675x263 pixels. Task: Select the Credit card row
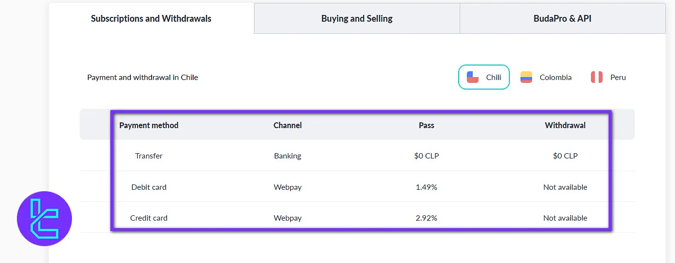click(x=149, y=218)
